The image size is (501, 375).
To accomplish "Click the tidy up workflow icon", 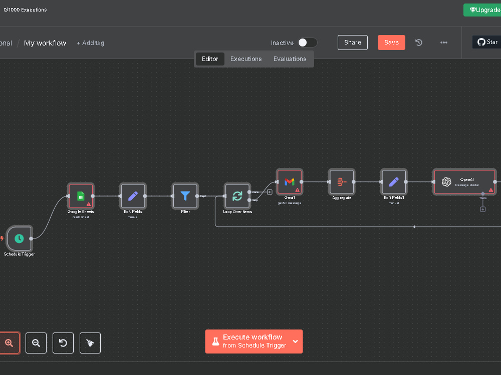I will point(90,343).
